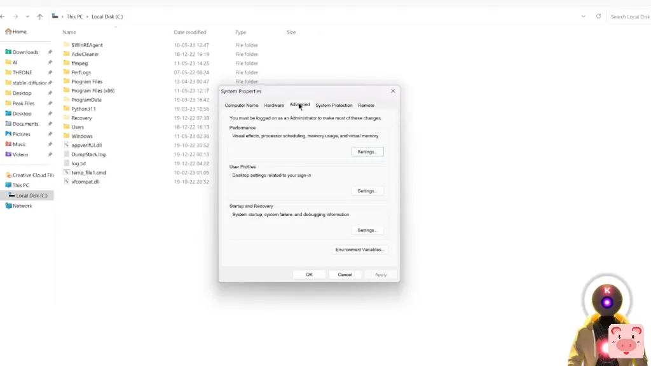Viewport: 651px width, 366px height.
Task: Switch to the Hardware tab
Action: point(274,105)
